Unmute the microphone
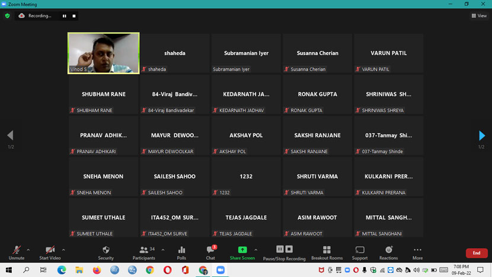The width and height of the screenshot is (492, 277). [17, 252]
